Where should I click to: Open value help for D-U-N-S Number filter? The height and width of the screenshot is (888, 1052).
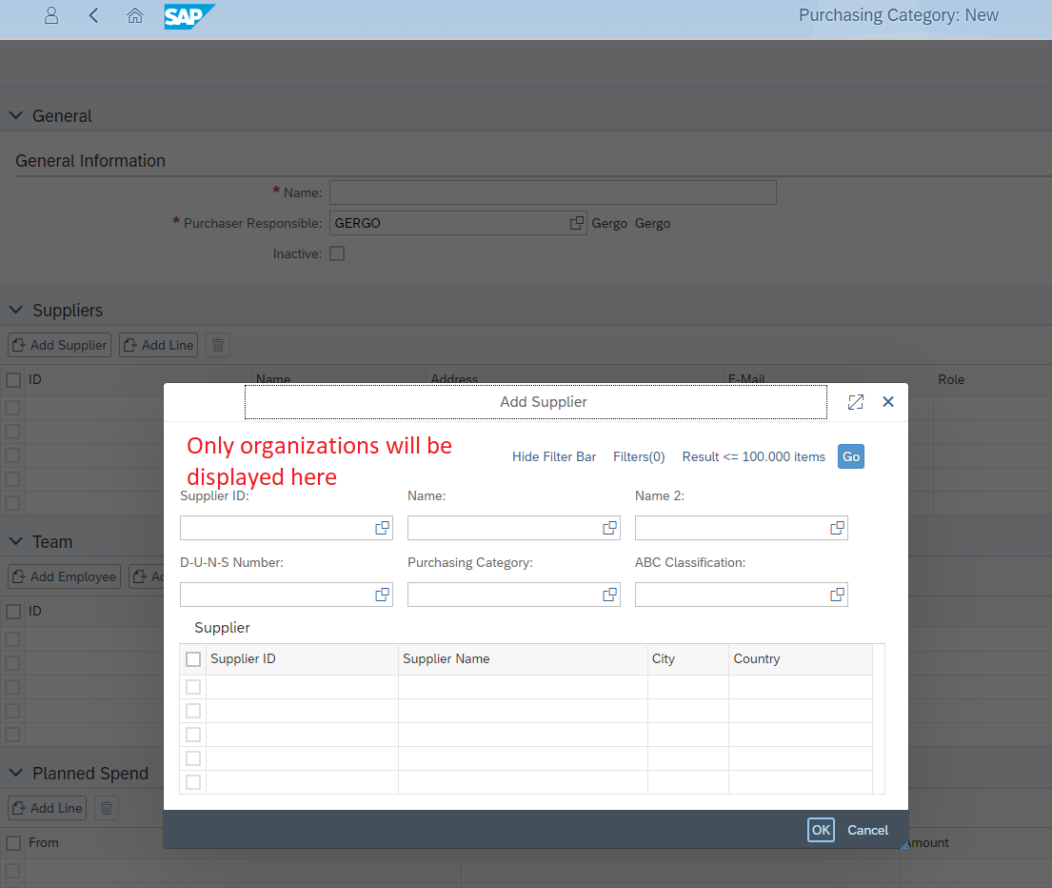tap(382, 595)
